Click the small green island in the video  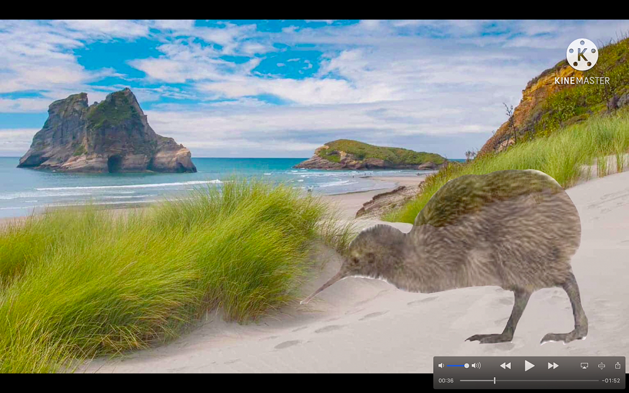[x=371, y=156]
